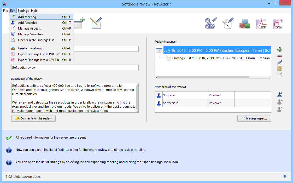This screenshot has height=183, width=293.
Task: Choose Export Findings into a CSV File
Action: click(x=42, y=60)
